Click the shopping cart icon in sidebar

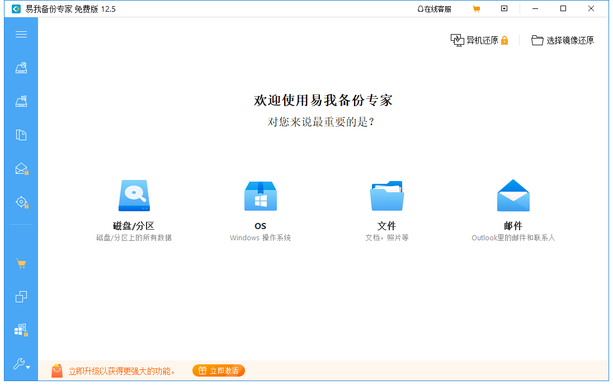tap(21, 263)
